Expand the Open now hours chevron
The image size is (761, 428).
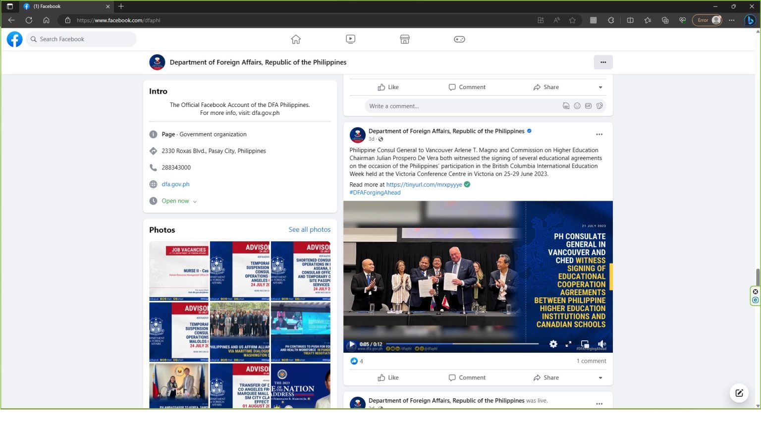coord(195,202)
